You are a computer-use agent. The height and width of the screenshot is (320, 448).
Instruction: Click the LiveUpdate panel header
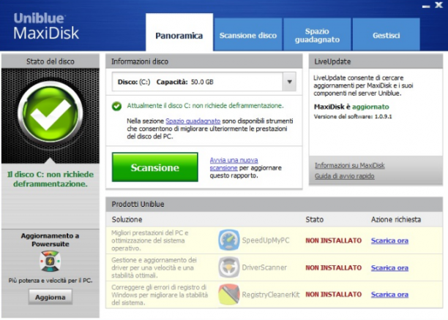[x=376, y=61]
